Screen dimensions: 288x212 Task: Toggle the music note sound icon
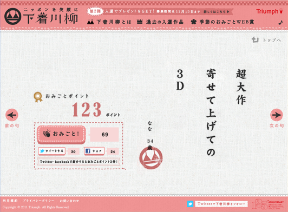[x=280, y=23]
